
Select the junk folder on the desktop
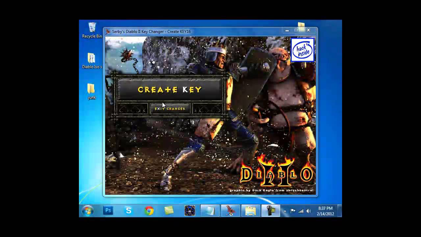[x=92, y=91]
